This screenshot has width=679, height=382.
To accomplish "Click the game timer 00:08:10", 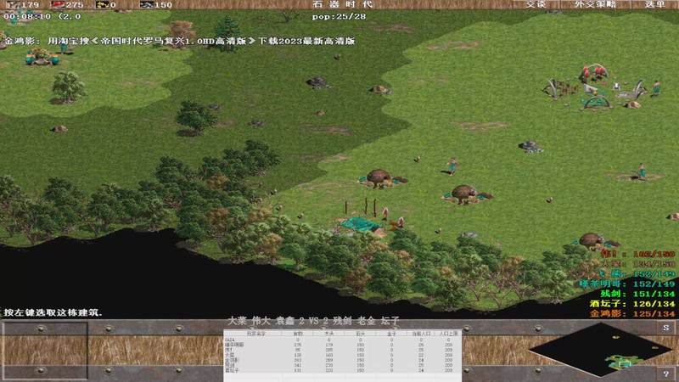I will click(x=27, y=16).
